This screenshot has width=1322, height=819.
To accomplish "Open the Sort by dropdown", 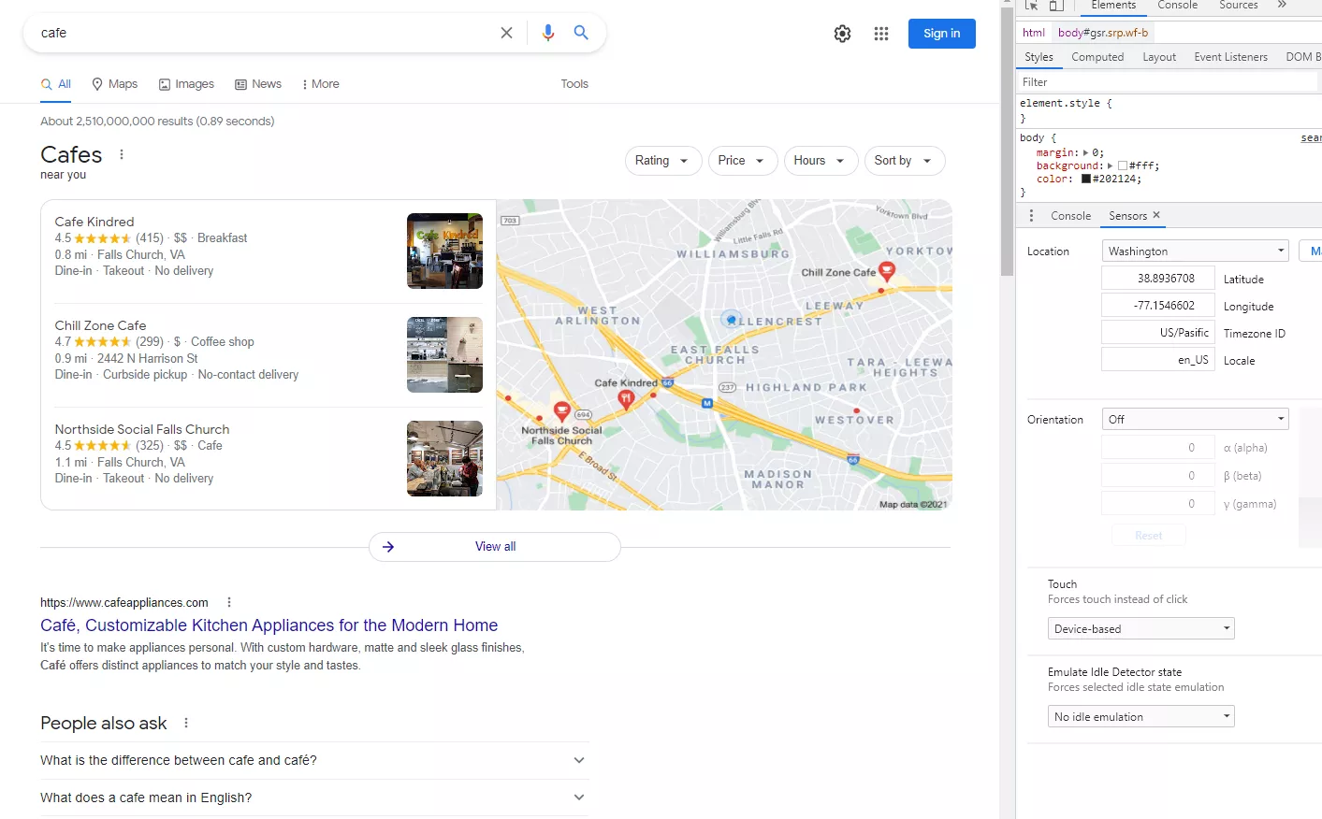I will tap(904, 161).
